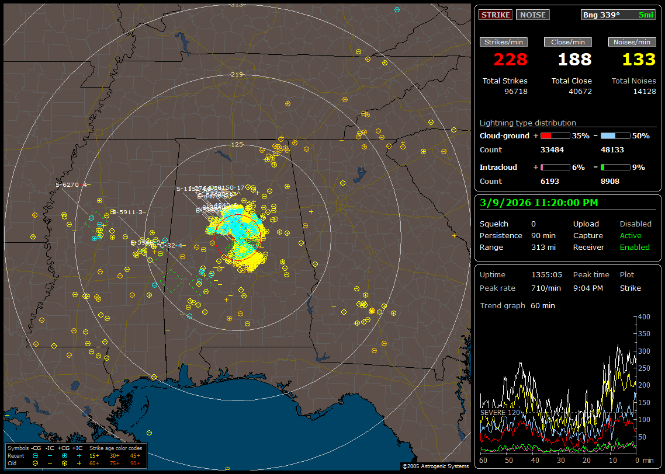
Task: Click the NOISE indicator button
Action: pos(532,15)
